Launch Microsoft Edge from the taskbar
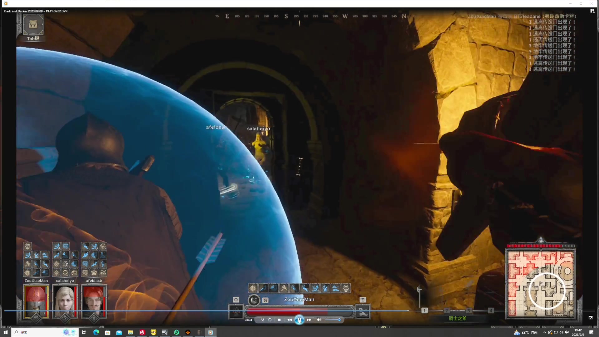Viewport: 599px width, 337px height. pos(96,332)
